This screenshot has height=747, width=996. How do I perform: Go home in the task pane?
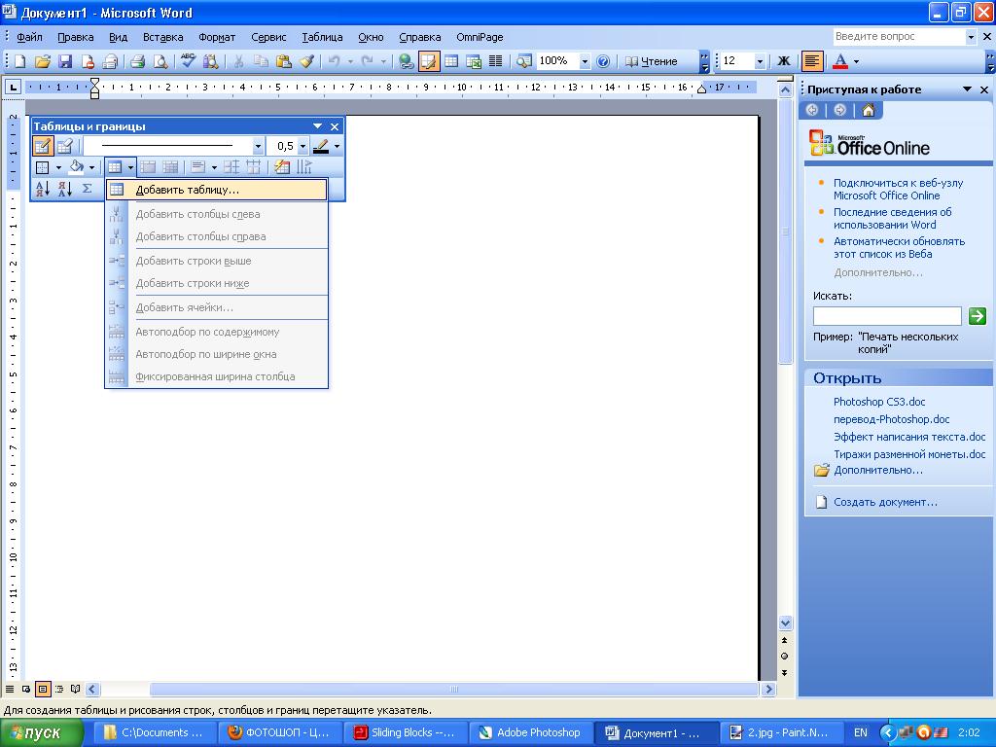click(869, 111)
